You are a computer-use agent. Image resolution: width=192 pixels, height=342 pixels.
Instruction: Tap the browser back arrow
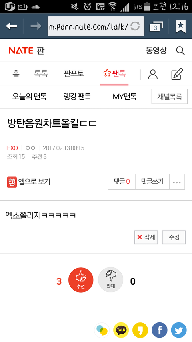point(11,26)
